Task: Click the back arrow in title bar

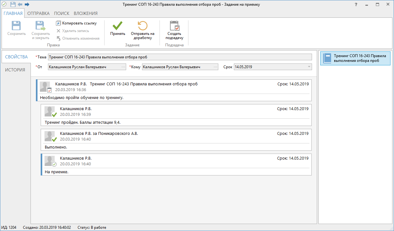Action: pyautogui.click(x=20, y=4)
